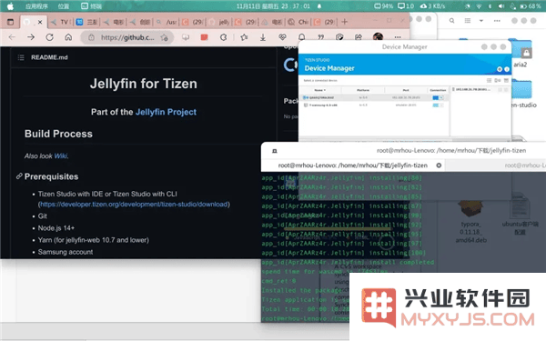Click the Wi-Fi icon in top bar
This screenshot has height=341, width=546.
click(479, 6)
